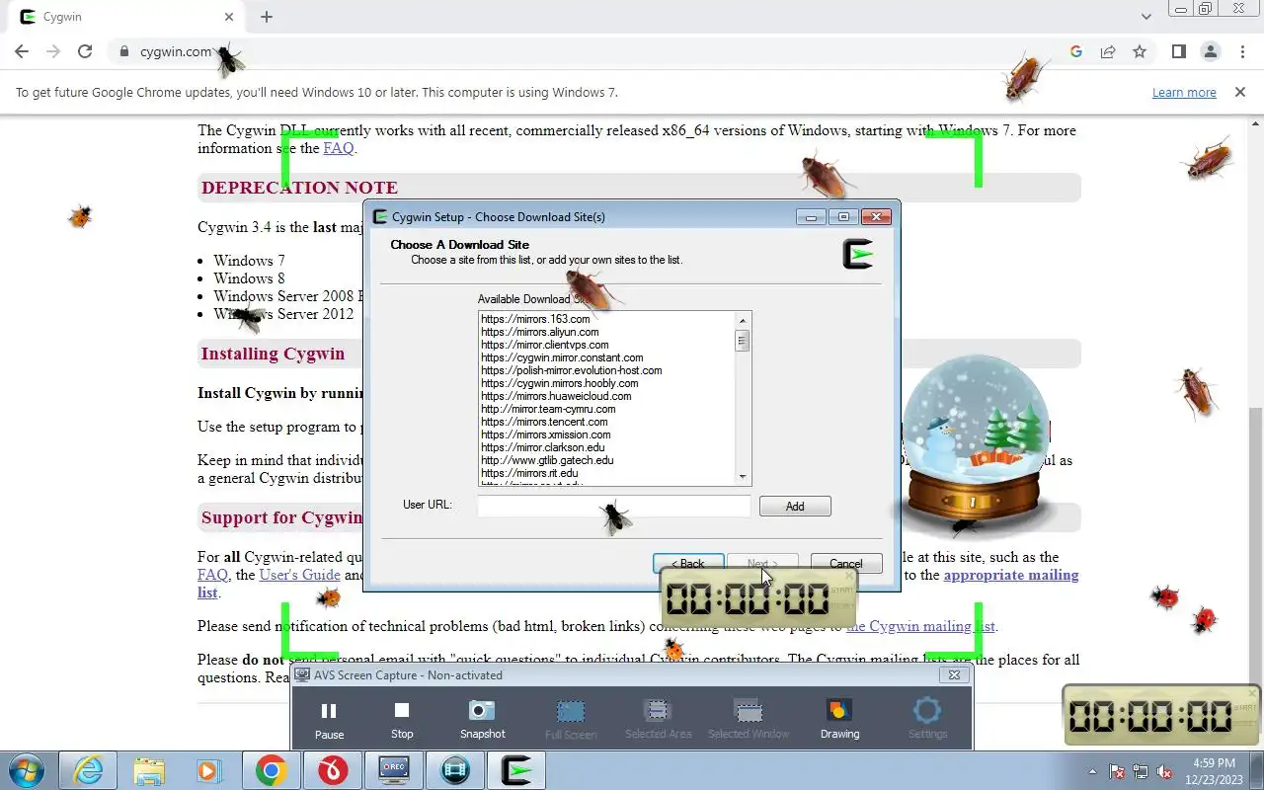Screen dimensions: 1264x790
Task: Bookmark this tab with the star icon
Action: 1140,51
